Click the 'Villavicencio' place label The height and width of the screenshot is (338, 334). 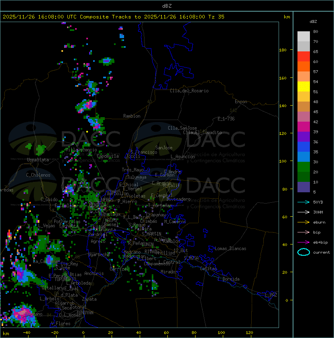[x=81, y=150]
